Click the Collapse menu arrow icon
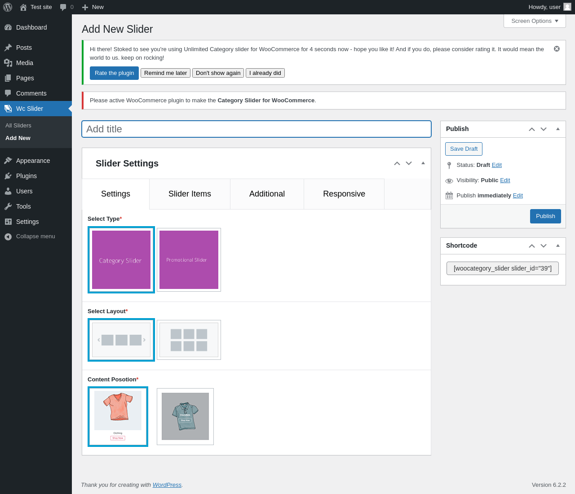575x494 pixels. tap(8, 236)
